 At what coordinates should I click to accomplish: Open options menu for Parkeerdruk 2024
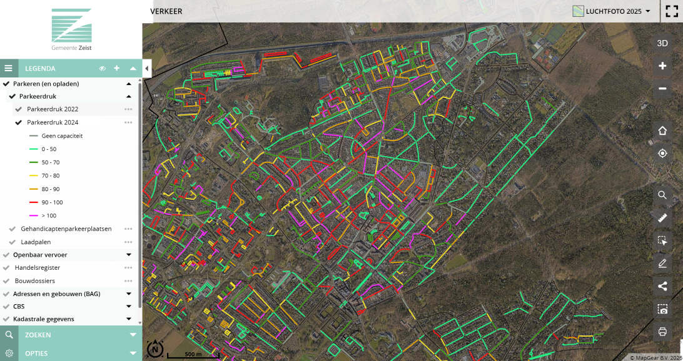pyautogui.click(x=128, y=122)
